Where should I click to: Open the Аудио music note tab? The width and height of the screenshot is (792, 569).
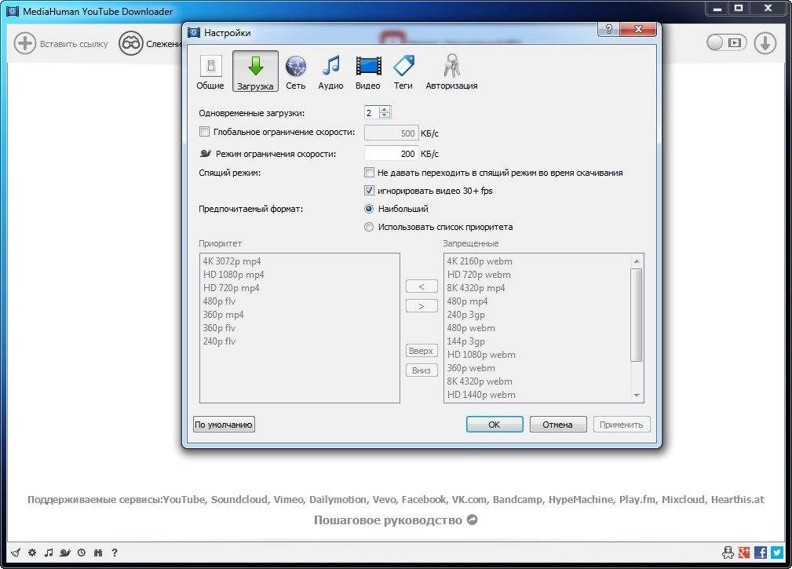pyautogui.click(x=330, y=72)
